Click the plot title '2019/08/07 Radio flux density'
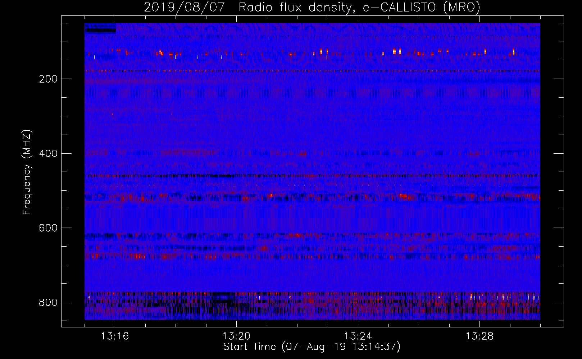 point(247,8)
